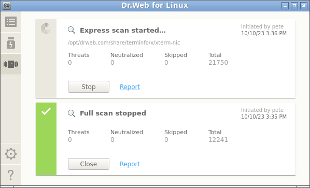Open help with the question mark icon
310x188 pixels.
[x=11, y=175]
